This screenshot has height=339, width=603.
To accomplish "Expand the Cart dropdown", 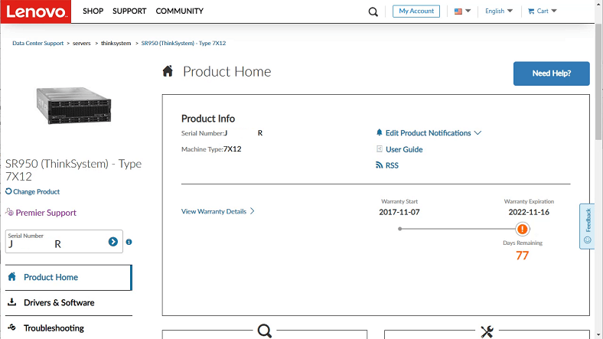I will (554, 11).
